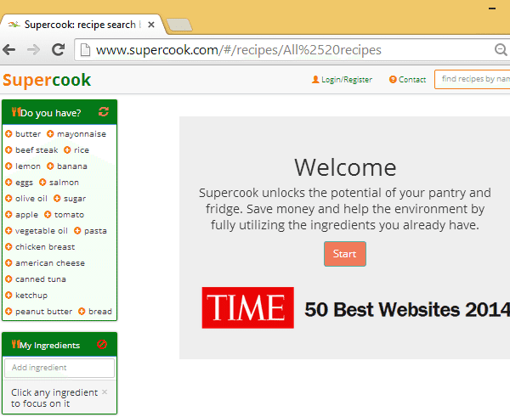Add canned tuna with its plus icon
510x417 pixels.
pos(8,279)
